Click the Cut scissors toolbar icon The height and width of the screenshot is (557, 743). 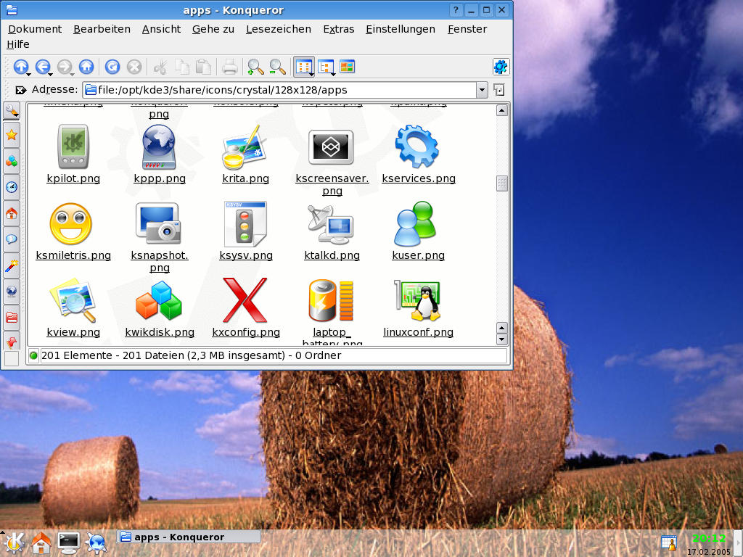[x=160, y=67]
